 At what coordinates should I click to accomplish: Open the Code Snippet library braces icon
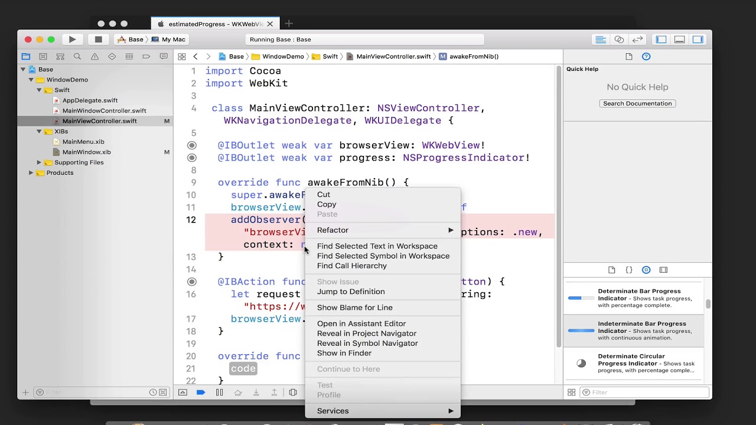[x=629, y=270]
